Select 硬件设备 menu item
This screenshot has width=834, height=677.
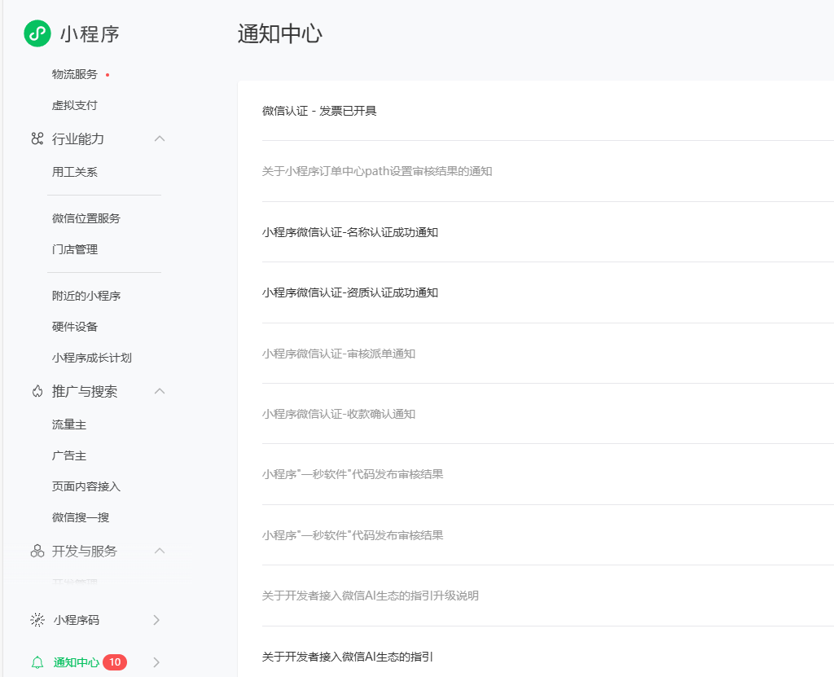click(x=75, y=327)
